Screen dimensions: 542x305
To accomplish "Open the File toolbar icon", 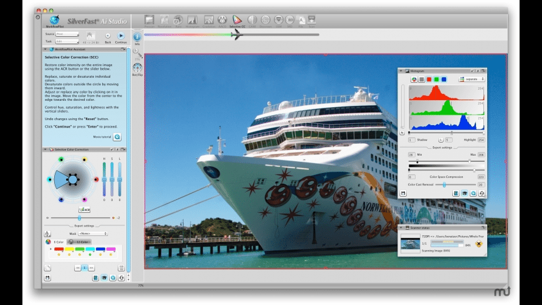I will pos(301,20).
